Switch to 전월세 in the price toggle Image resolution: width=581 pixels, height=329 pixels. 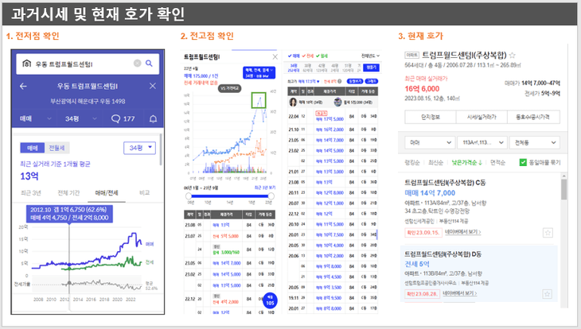click(x=57, y=148)
